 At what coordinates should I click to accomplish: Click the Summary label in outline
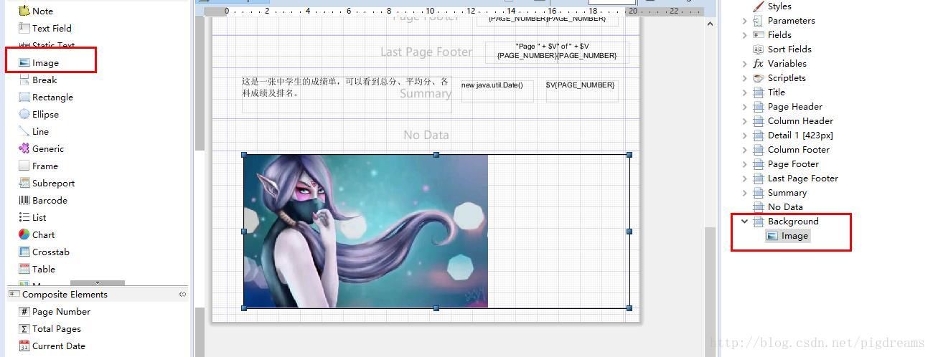[x=787, y=192]
